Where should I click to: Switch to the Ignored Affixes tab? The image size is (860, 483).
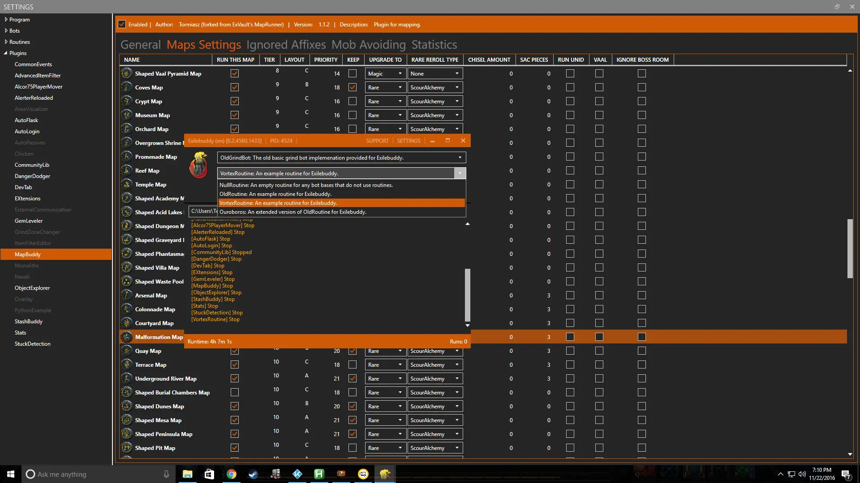(x=286, y=44)
